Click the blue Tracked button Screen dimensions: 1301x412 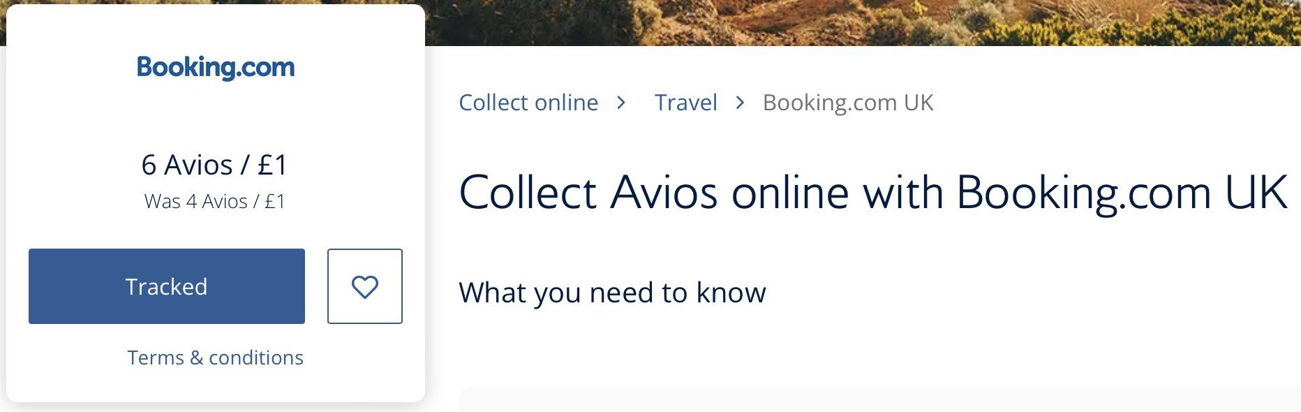(167, 286)
